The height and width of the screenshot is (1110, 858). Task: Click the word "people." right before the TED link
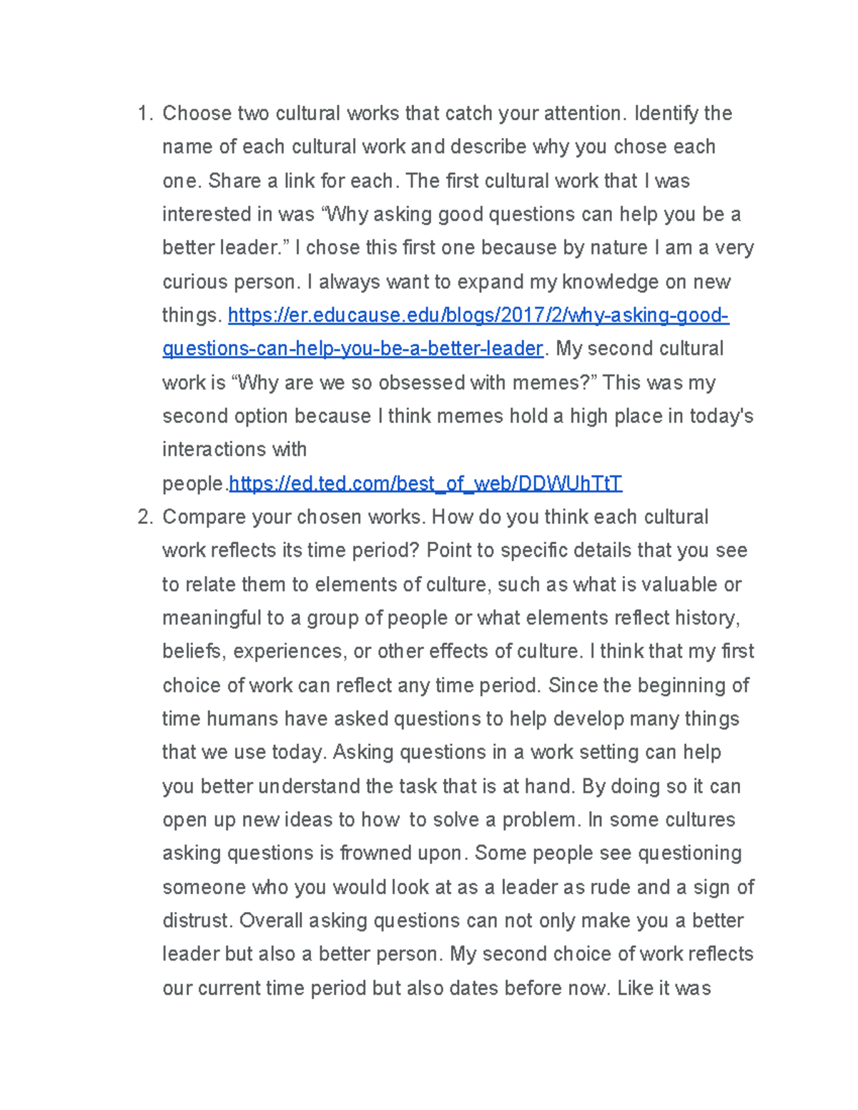pyautogui.click(x=194, y=484)
